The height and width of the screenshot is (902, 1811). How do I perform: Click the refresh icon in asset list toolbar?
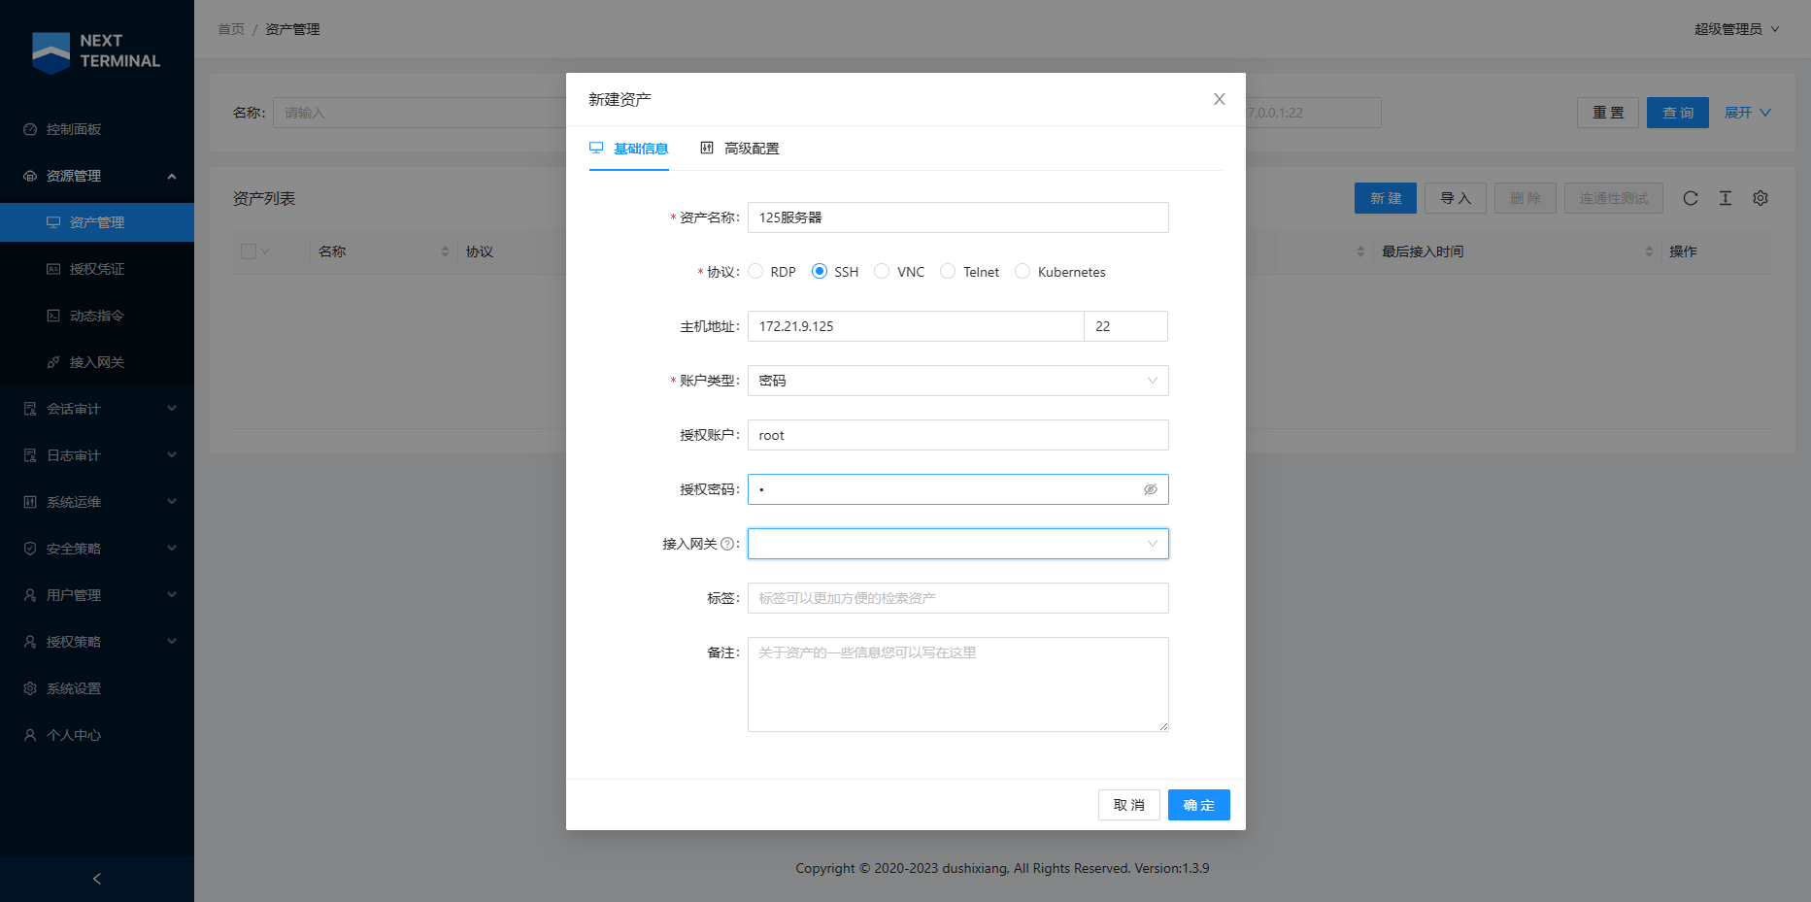pos(1691,198)
